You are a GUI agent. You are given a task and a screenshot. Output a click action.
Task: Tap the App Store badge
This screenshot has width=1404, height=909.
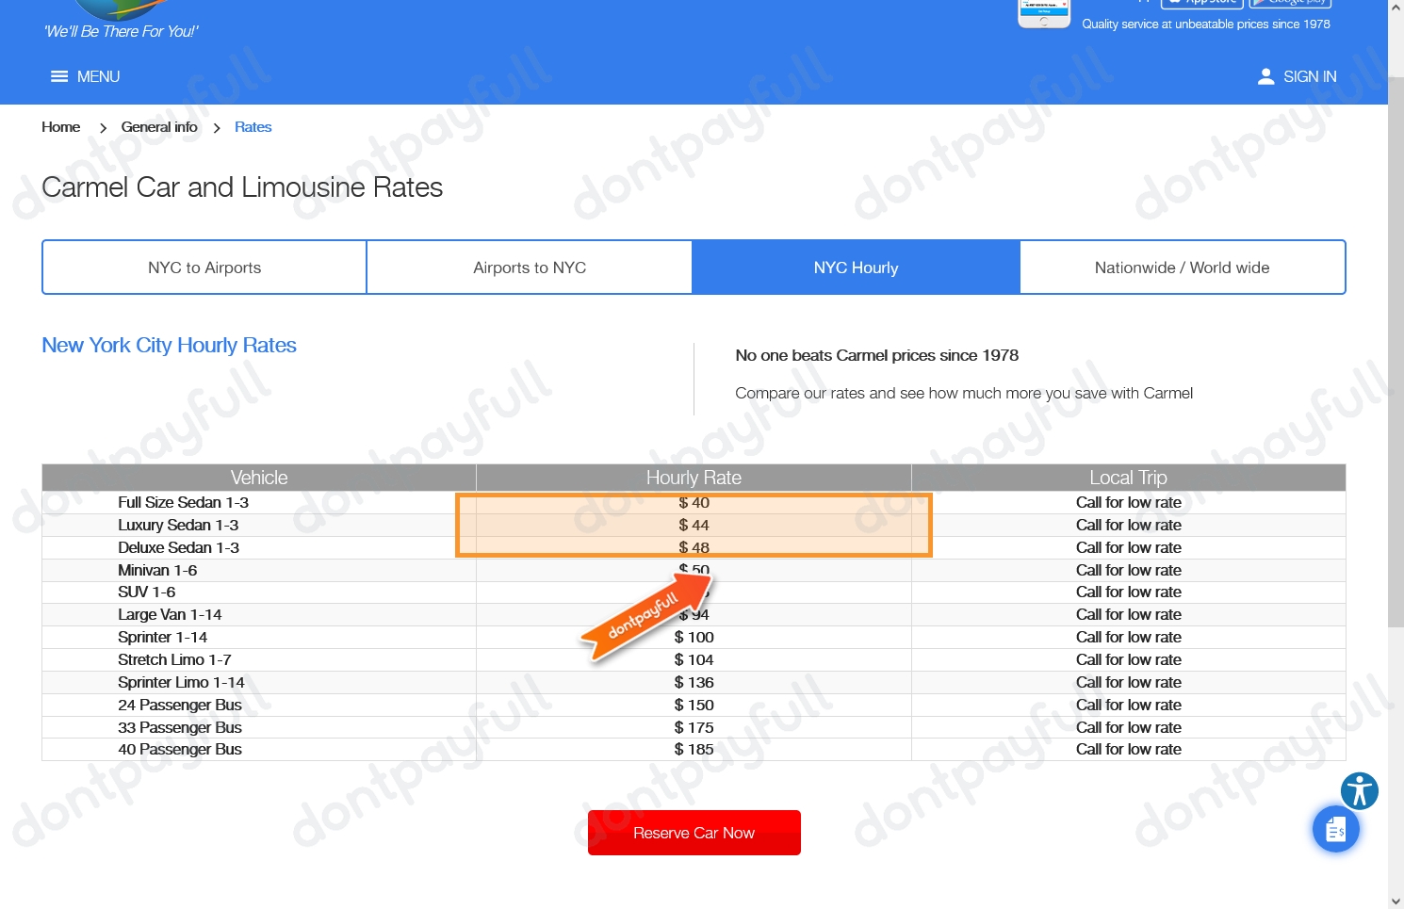tap(1201, 3)
